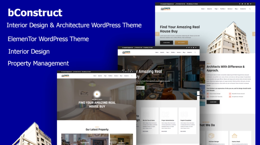Click Constr logo in the bedroom mockup navbar
Viewport: 260px width, 145px height.
click(65, 76)
